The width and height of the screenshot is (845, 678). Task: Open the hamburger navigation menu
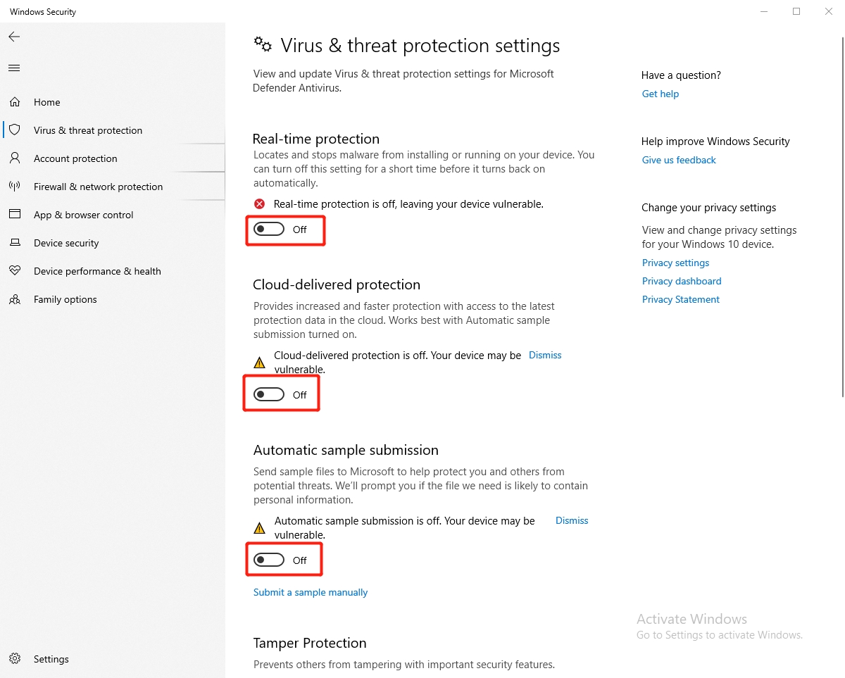(x=14, y=68)
